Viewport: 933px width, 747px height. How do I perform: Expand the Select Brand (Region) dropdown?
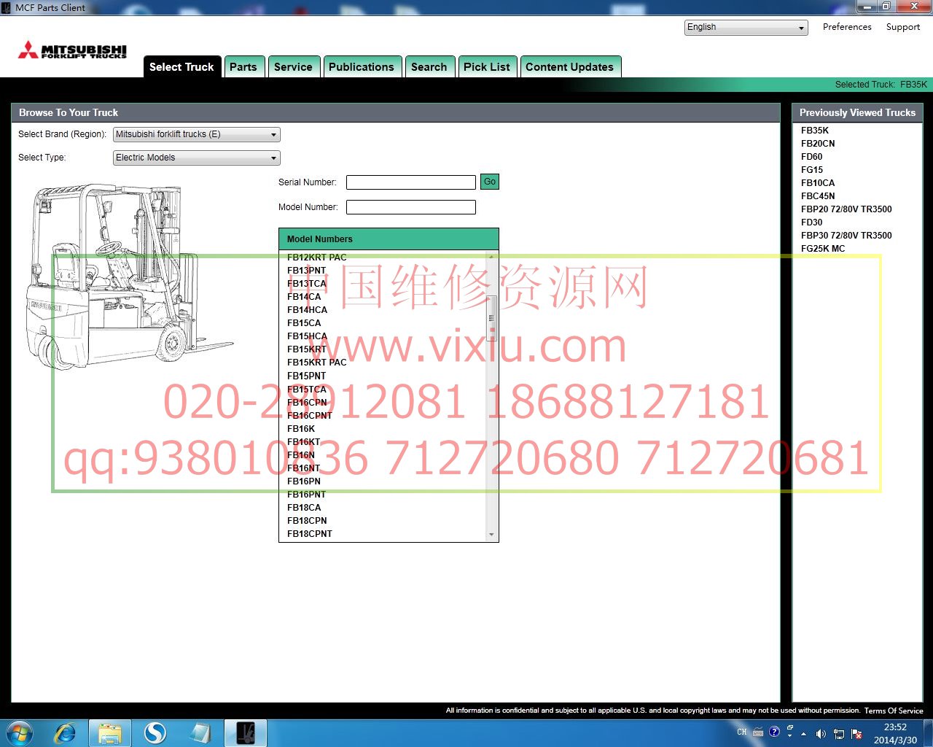[x=197, y=135]
